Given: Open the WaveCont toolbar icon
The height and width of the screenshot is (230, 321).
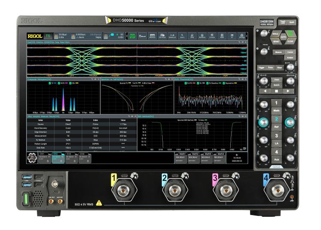Looking at the screenshot, I should click(172, 36).
